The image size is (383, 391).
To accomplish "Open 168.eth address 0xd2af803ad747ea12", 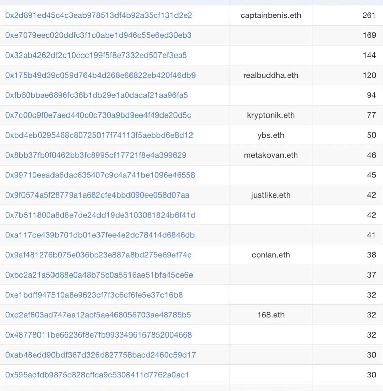I will 98,315.
